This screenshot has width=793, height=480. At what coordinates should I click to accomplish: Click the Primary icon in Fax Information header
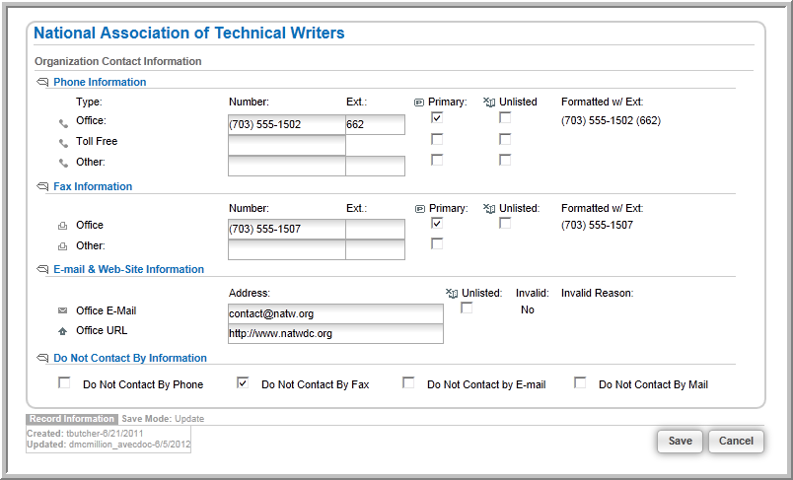[420, 209]
